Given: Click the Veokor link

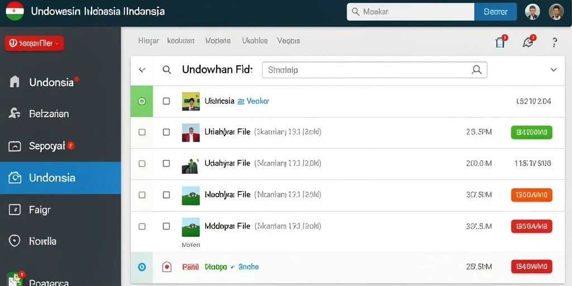Looking at the screenshot, I should (258, 101).
